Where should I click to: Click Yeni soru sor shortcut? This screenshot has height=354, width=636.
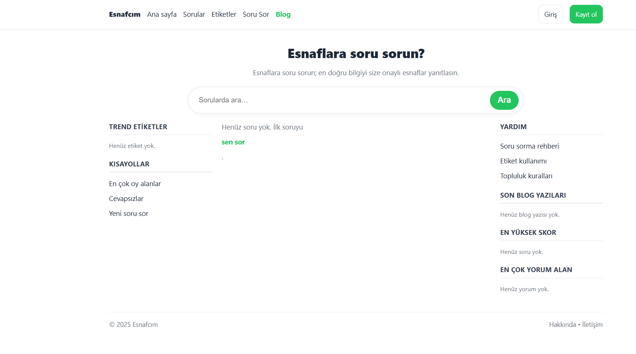(129, 214)
